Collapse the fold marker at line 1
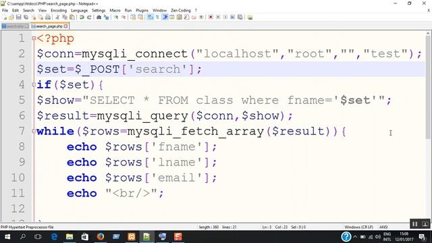 coord(34,38)
